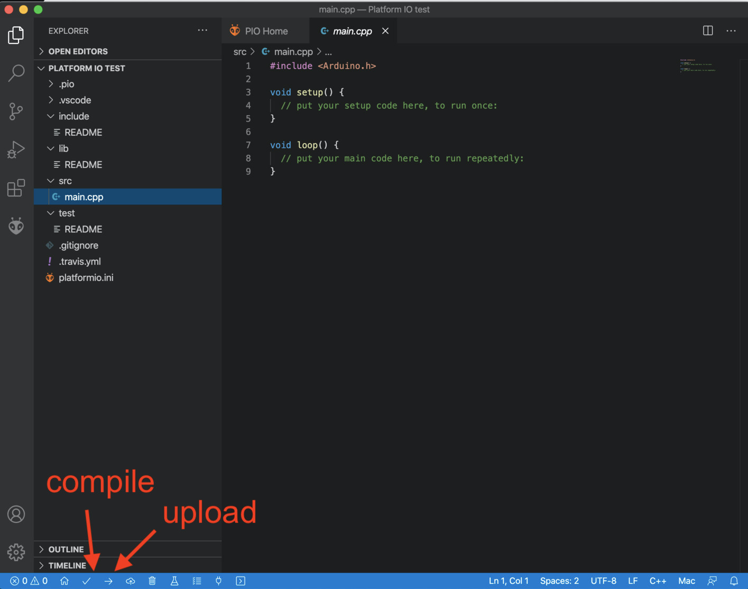
Task: Expand the .pio folder
Action: [x=127, y=84]
